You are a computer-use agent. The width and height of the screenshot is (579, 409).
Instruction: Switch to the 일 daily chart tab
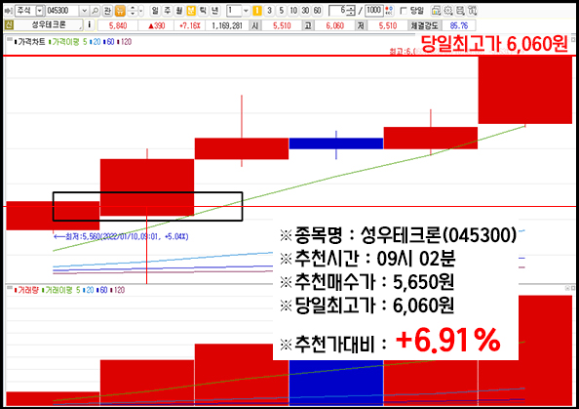point(155,11)
